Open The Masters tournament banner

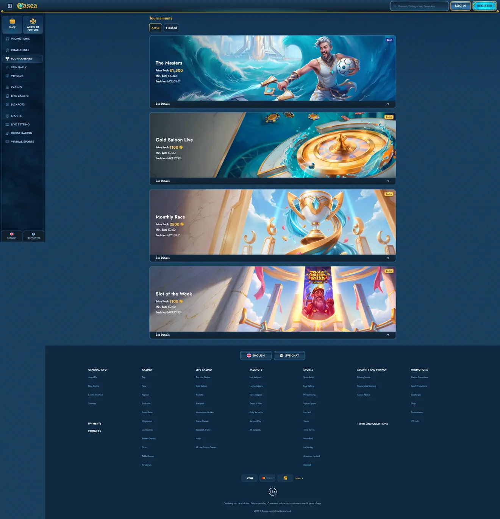tap(272, 68)
